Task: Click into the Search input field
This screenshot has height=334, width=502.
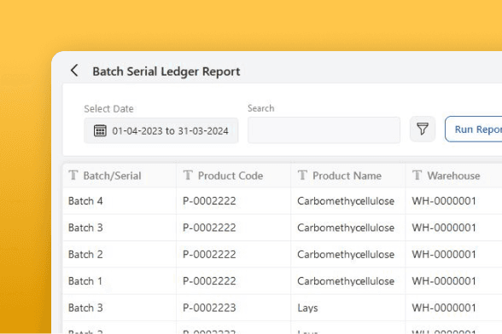Action: 324,130
